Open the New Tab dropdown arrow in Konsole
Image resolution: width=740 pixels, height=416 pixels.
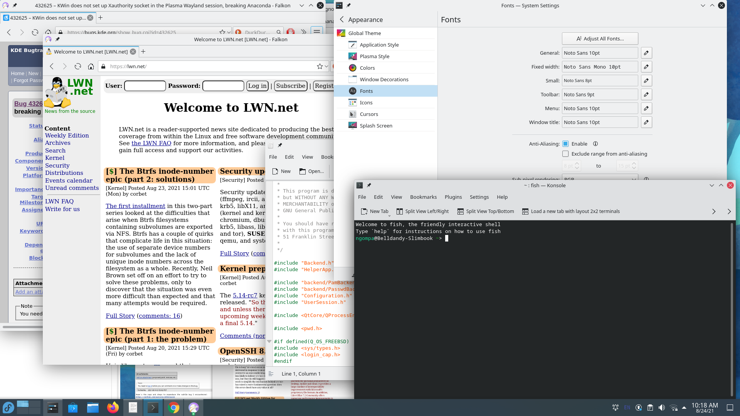point(389,215)
